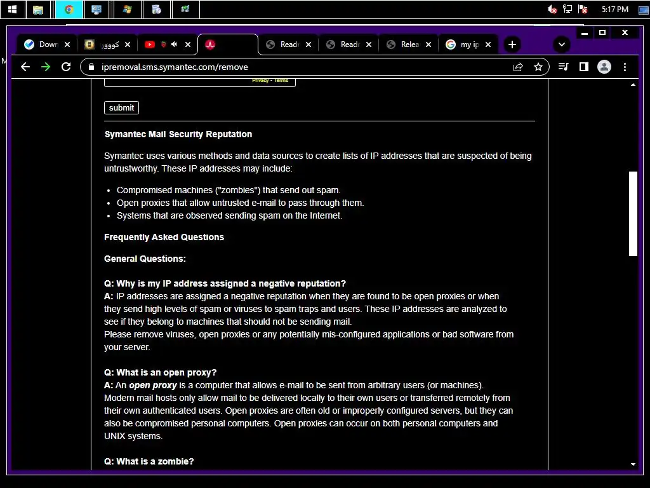Click the page's vertical scrollbar thumb
This screenshot has height=488, width=650.
[633, 213]
